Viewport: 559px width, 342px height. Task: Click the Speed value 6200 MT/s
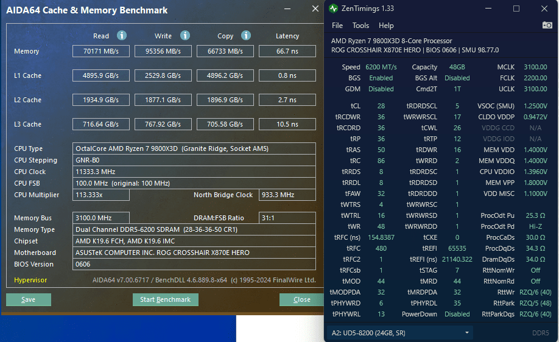click(x=381, y=67)
